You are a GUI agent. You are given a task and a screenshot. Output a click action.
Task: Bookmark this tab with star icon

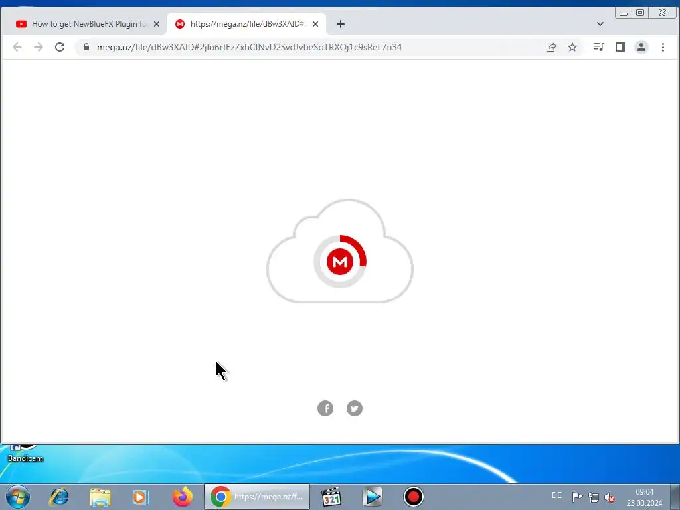tap(572, 47)
